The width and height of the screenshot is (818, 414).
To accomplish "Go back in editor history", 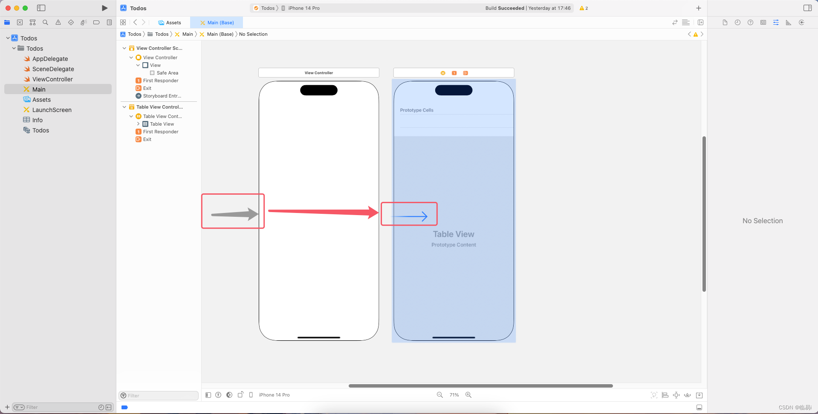I will pos(135,23).
